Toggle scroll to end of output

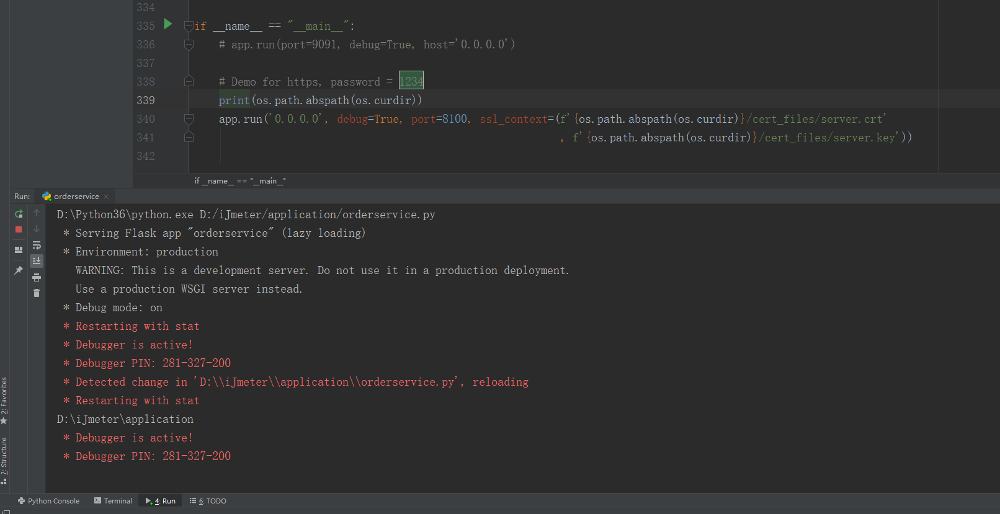coord(37,261)
